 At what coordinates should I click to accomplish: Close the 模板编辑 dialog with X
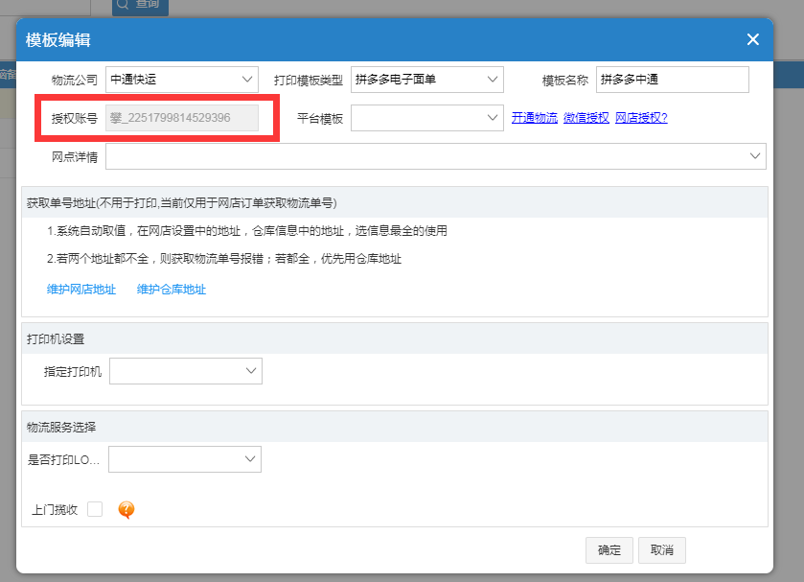tap(752, 39)
